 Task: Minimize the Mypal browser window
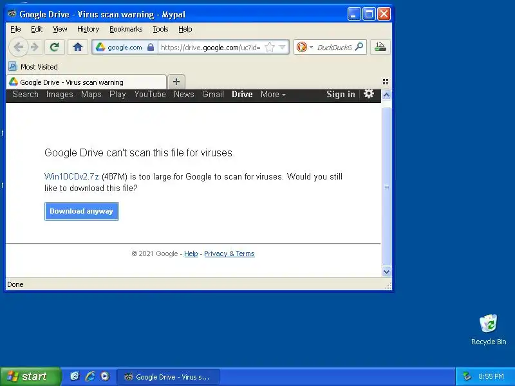click(354, 14)
